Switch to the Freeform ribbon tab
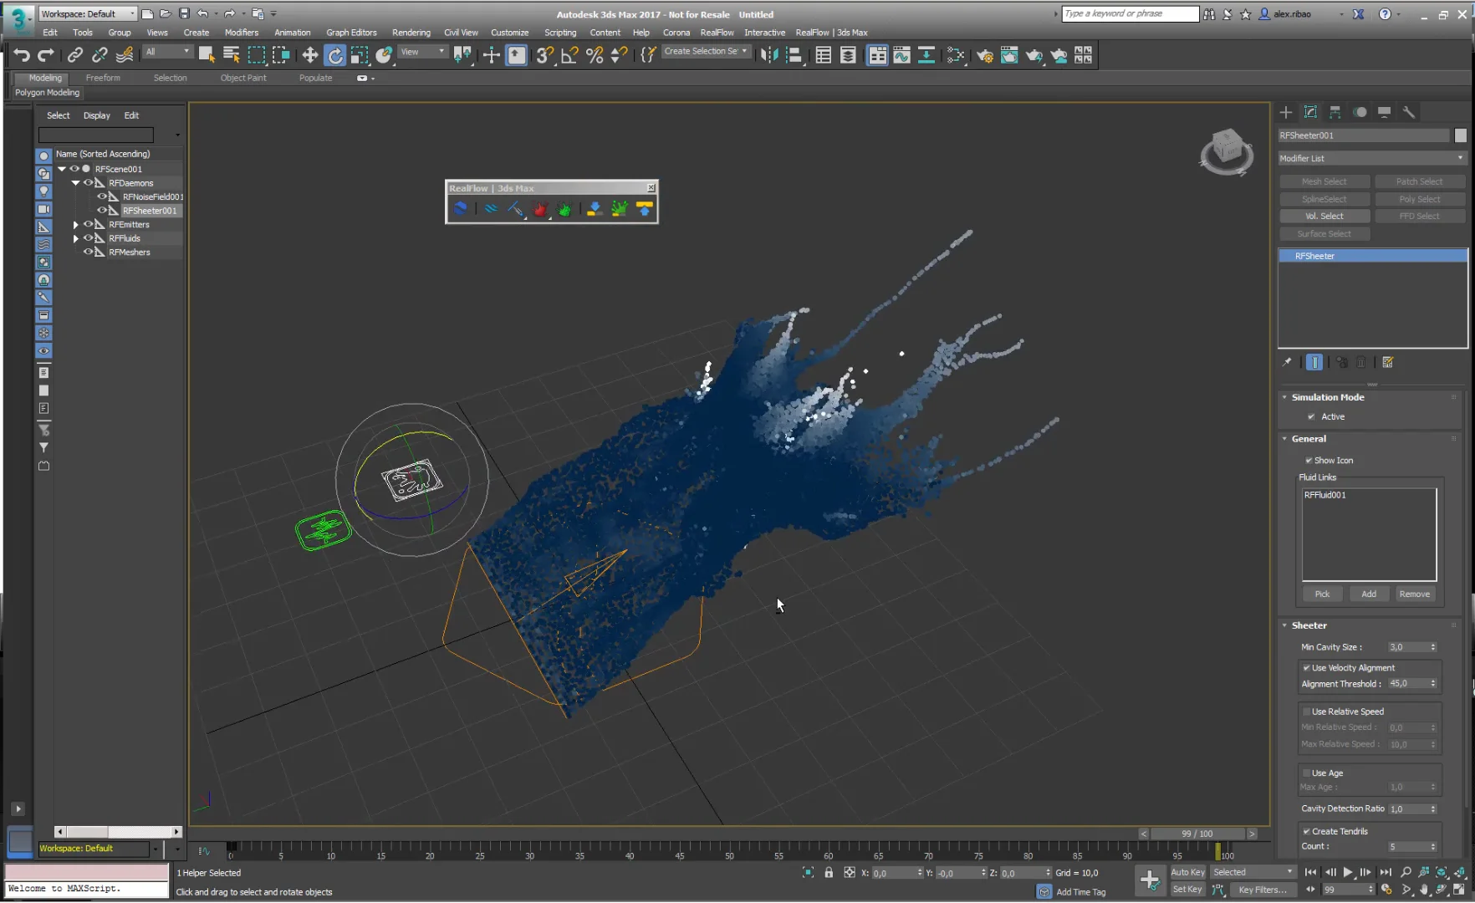The height and width of the screenshot is (903, 1475). (x=103, y=78)
